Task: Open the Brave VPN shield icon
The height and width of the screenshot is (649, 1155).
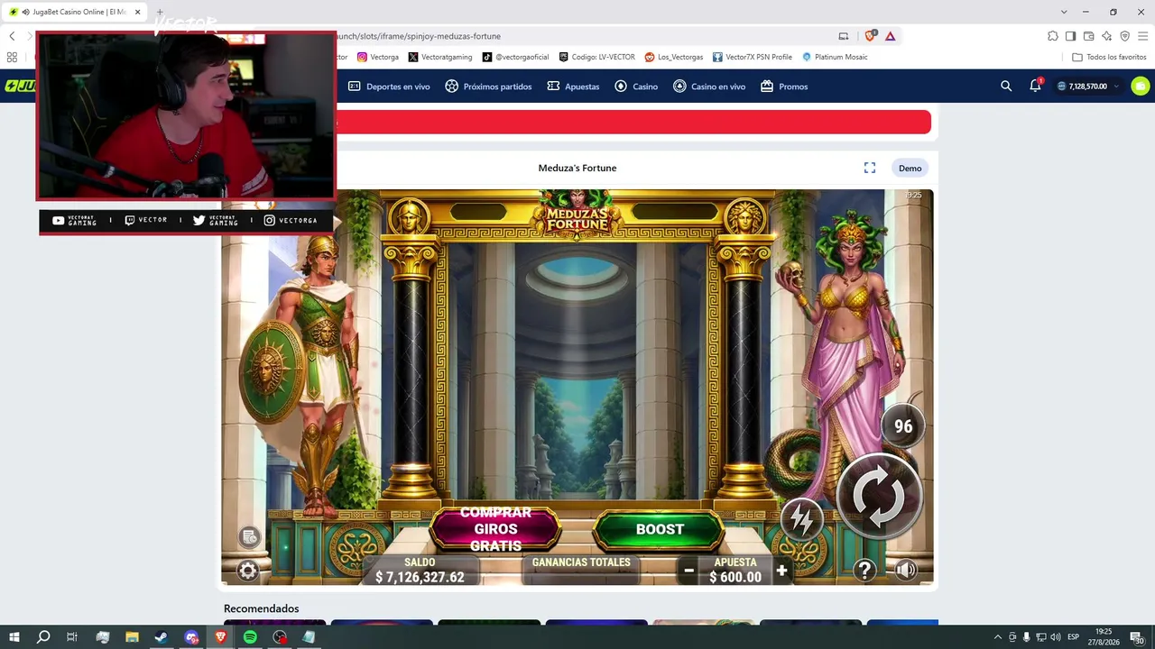Action: pyautogui.click(x=1124, y=36)
